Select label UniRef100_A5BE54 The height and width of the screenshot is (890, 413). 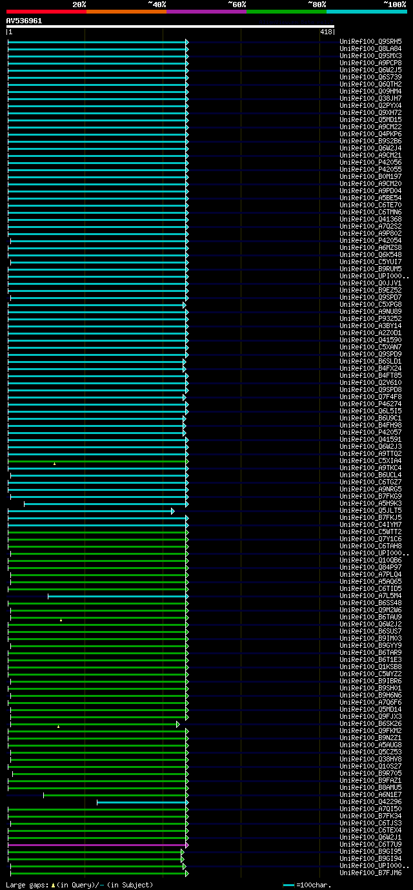point(370,198)
